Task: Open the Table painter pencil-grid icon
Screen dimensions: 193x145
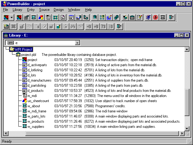Action: [109, 18]
